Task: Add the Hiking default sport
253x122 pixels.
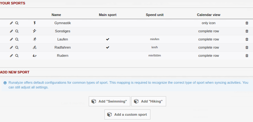Action: point(149,101)
